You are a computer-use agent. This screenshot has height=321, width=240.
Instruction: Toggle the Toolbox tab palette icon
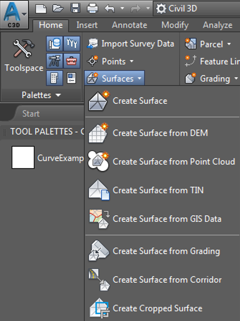[72, 61]
